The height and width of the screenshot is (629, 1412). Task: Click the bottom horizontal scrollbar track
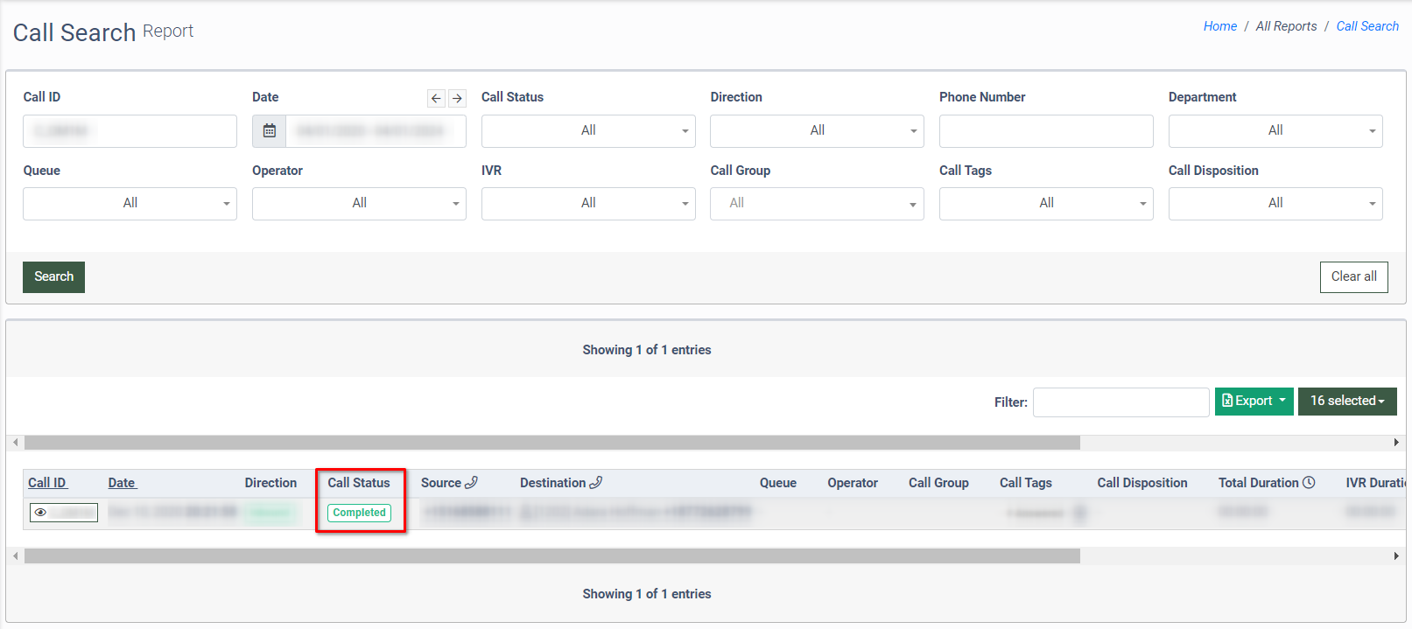click(1226, 556)
